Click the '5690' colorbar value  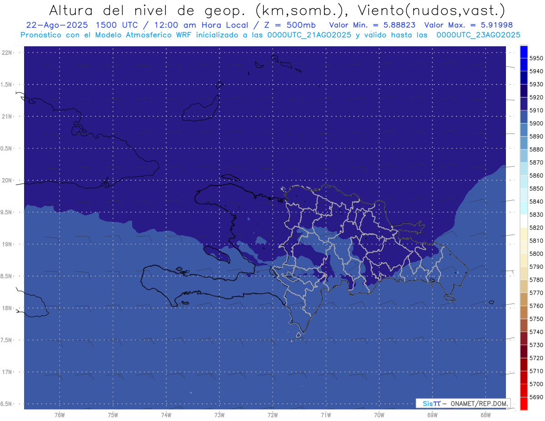tap(536, 397)
